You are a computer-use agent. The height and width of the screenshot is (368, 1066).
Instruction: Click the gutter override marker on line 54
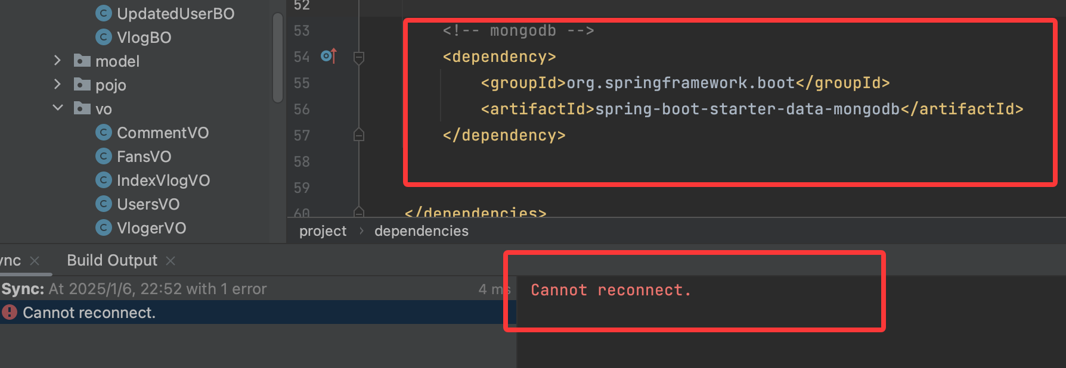[x=329, y=56]
